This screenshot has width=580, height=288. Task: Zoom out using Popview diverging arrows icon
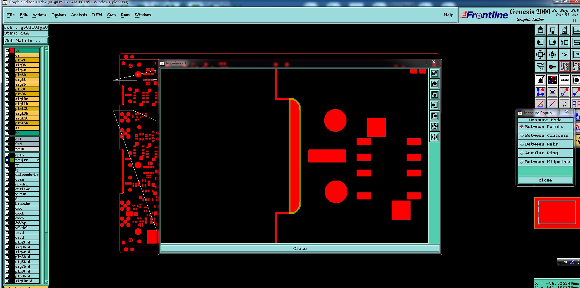[x=434, y=137]
